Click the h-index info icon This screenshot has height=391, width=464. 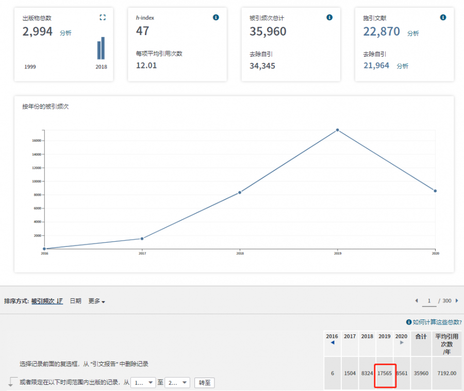(216, 18)
